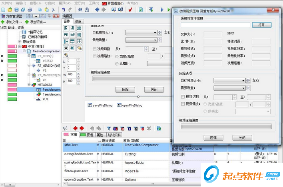Image resolution: width=283 pixels, height=187 pixels.
Task: Select the 纵横比 radio button in the editor
Action: (x=116, y=63)
